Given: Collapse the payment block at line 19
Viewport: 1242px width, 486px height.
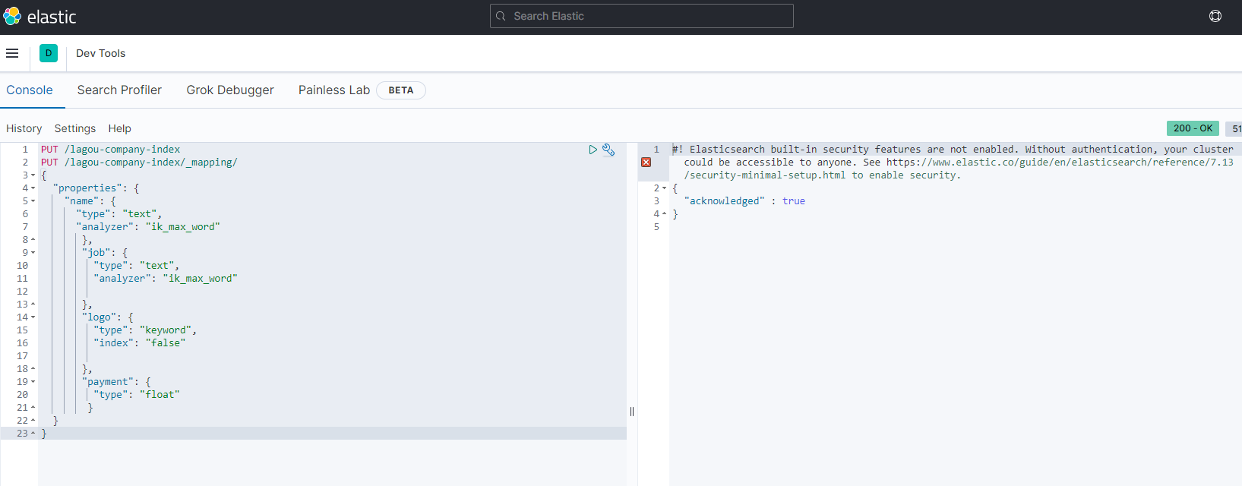Looking at the screenshot, I should tap(33, 382).
